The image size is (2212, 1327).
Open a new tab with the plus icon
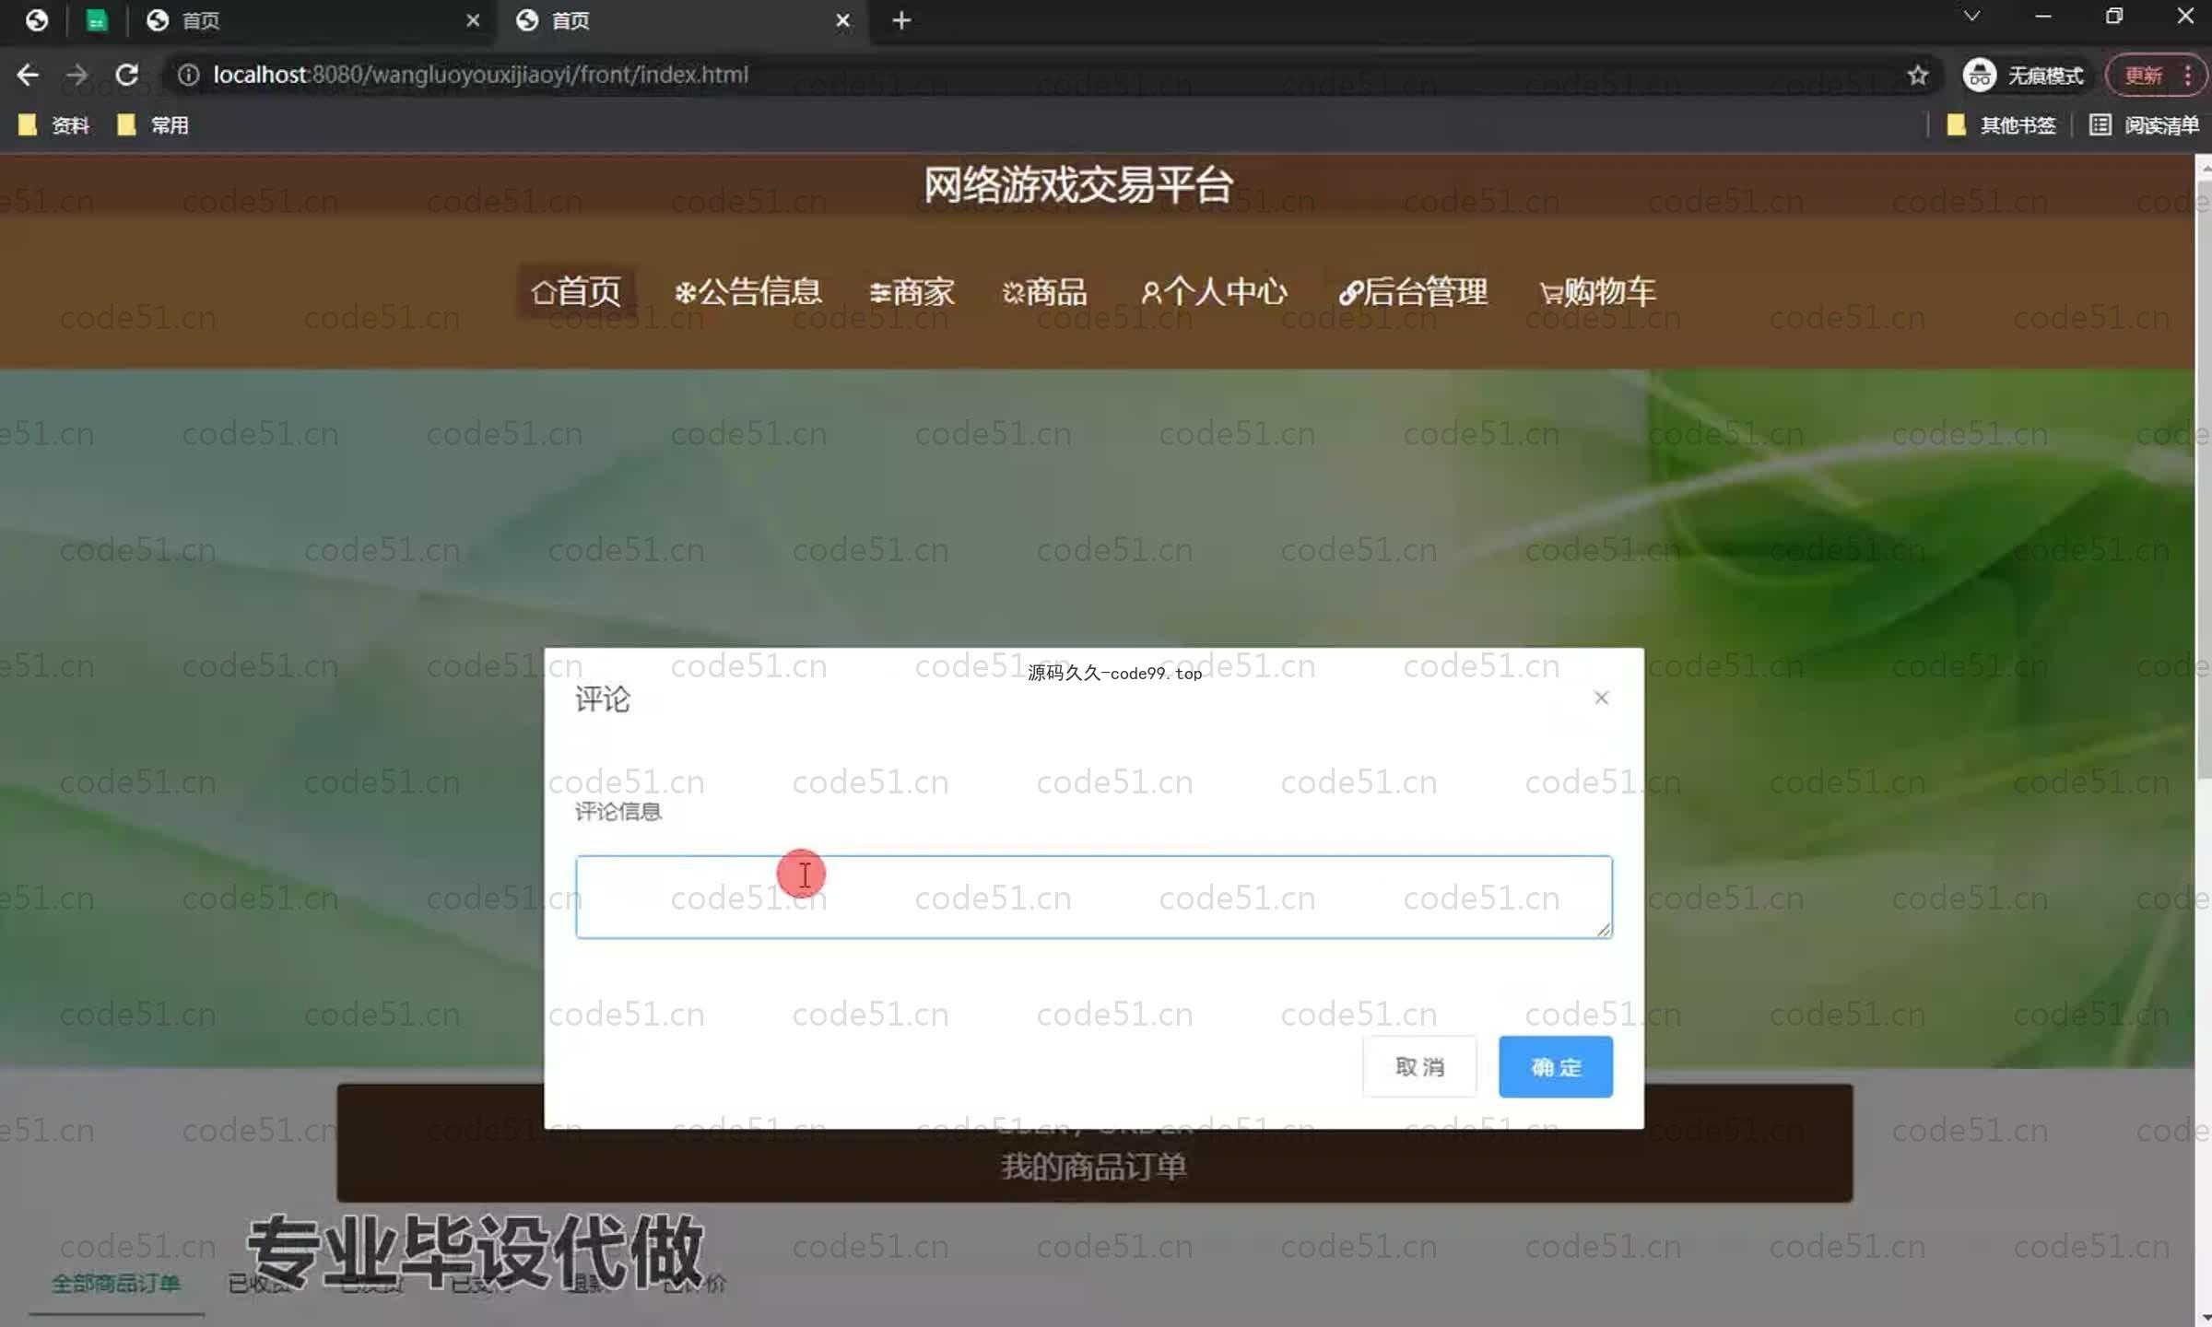pos(901,20)
